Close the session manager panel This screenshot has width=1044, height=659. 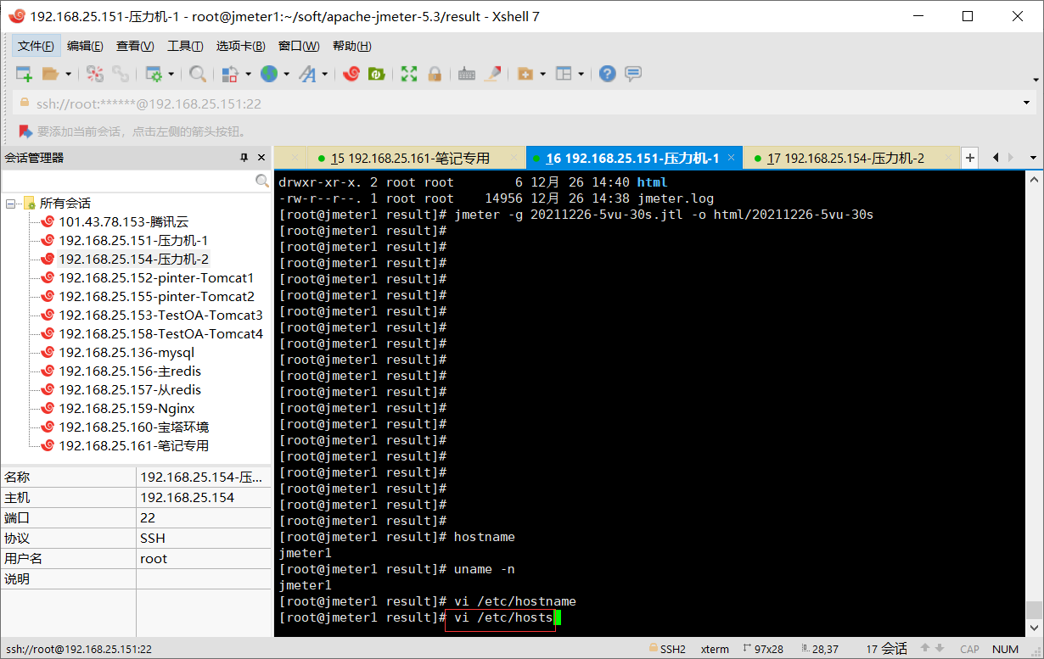pos(260,158)
